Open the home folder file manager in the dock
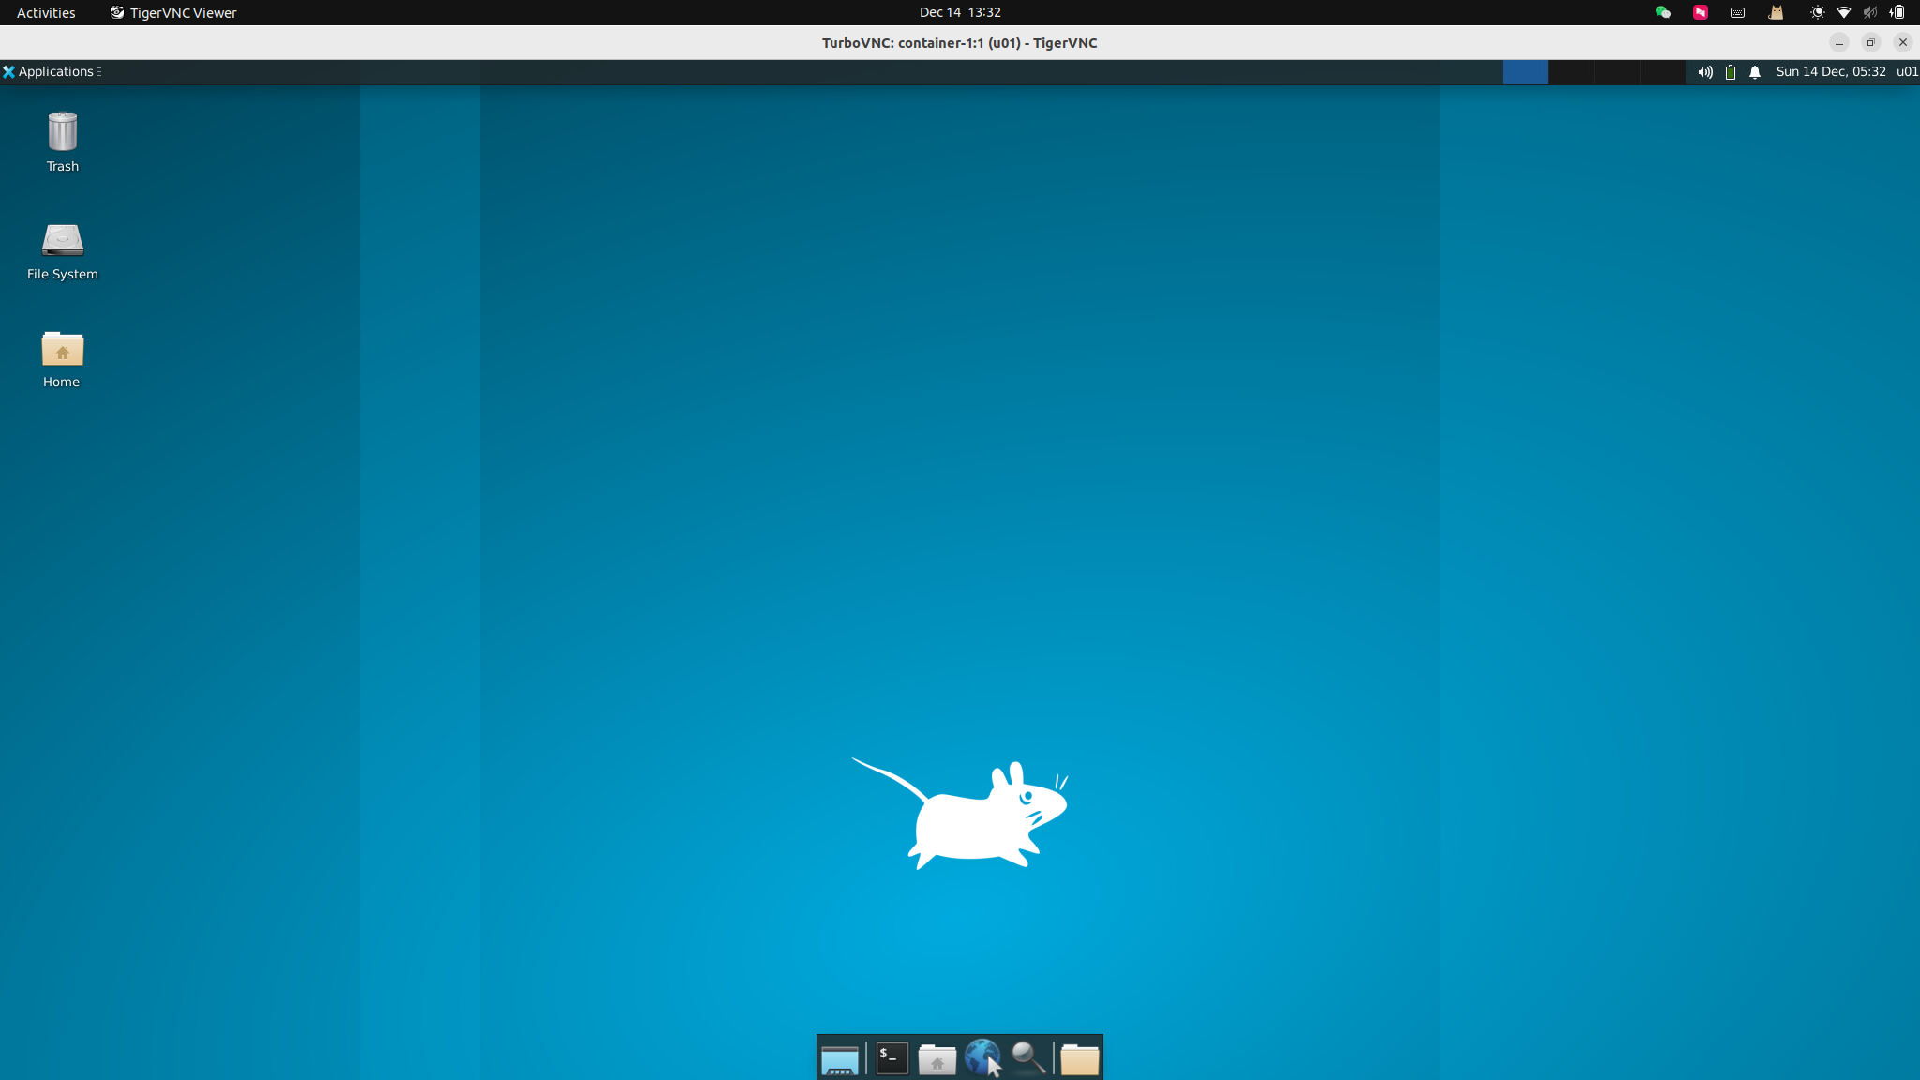Image resolution: width=1920 pixels, height=1080 pixels. [937, 1058]
